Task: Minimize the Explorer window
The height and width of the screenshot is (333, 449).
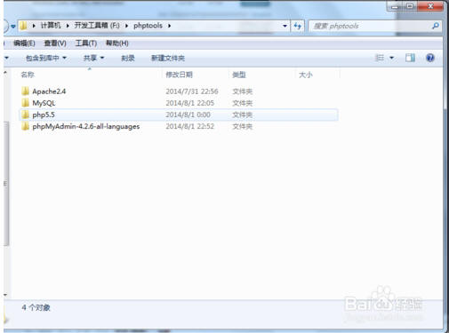Action: (395, 6)
